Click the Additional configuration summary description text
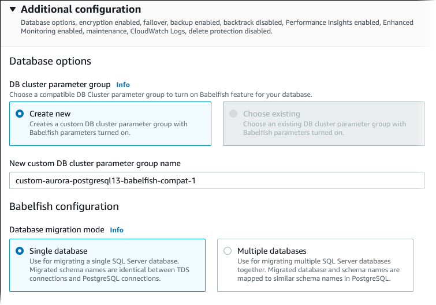Viewport: 436px width, 305px height. point(217,27)
